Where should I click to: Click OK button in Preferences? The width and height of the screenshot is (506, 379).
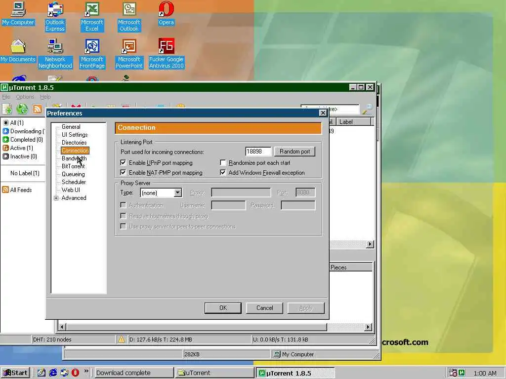coord(223,308)
